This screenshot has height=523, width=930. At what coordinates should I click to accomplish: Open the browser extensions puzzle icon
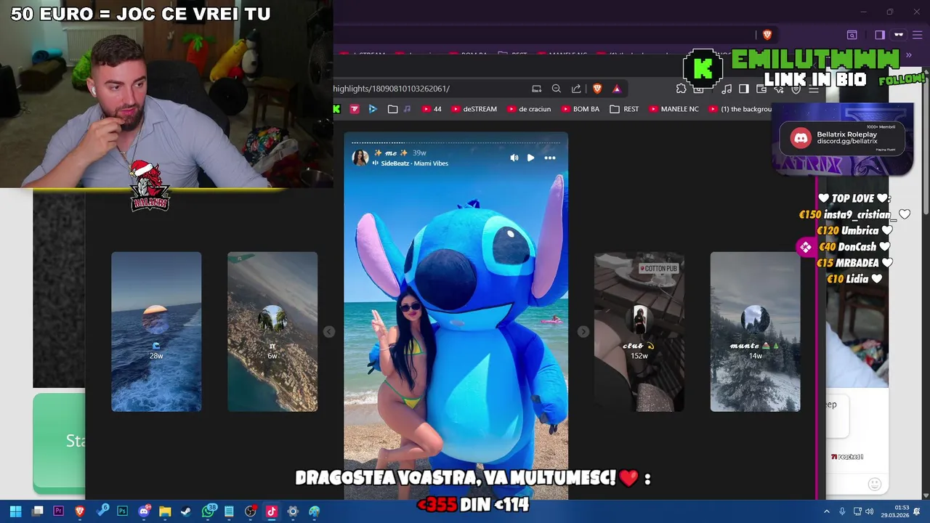[x=681, y=89]
